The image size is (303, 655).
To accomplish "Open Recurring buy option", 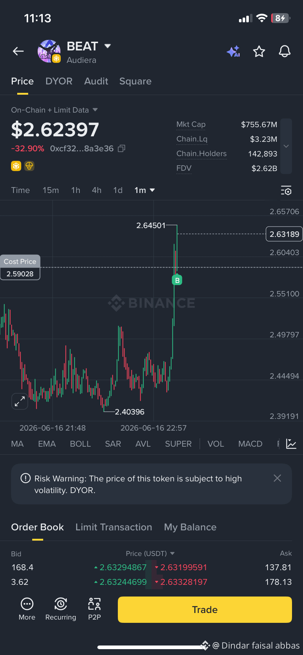I will tap(61, 609).
